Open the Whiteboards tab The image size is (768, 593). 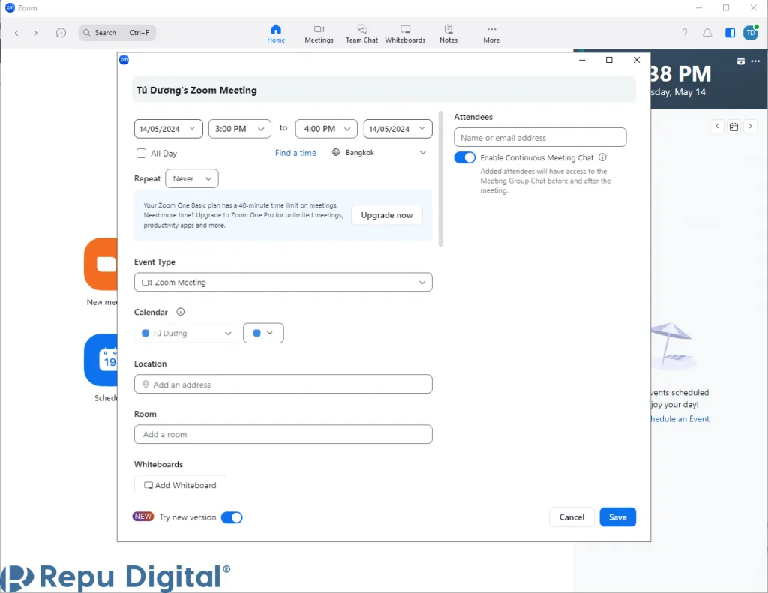click(x=405, y=34)
